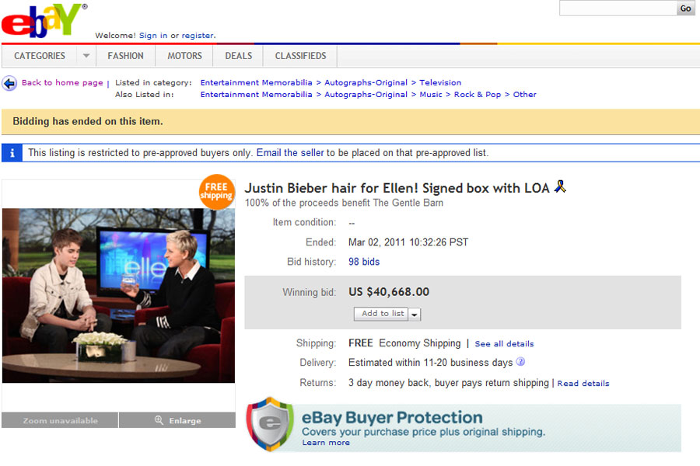This screenshot has width=700, height=466.
Task: Click in the search input field
Action: pos(618,8)
